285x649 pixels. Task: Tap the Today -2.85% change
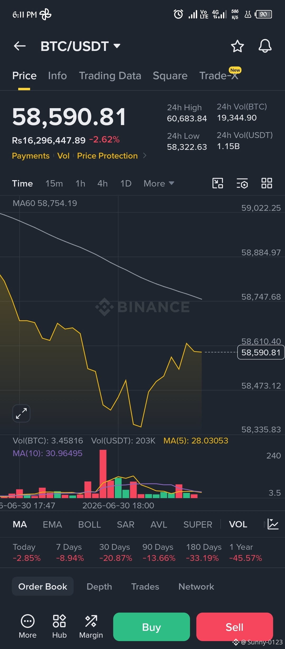pos(27,552)
